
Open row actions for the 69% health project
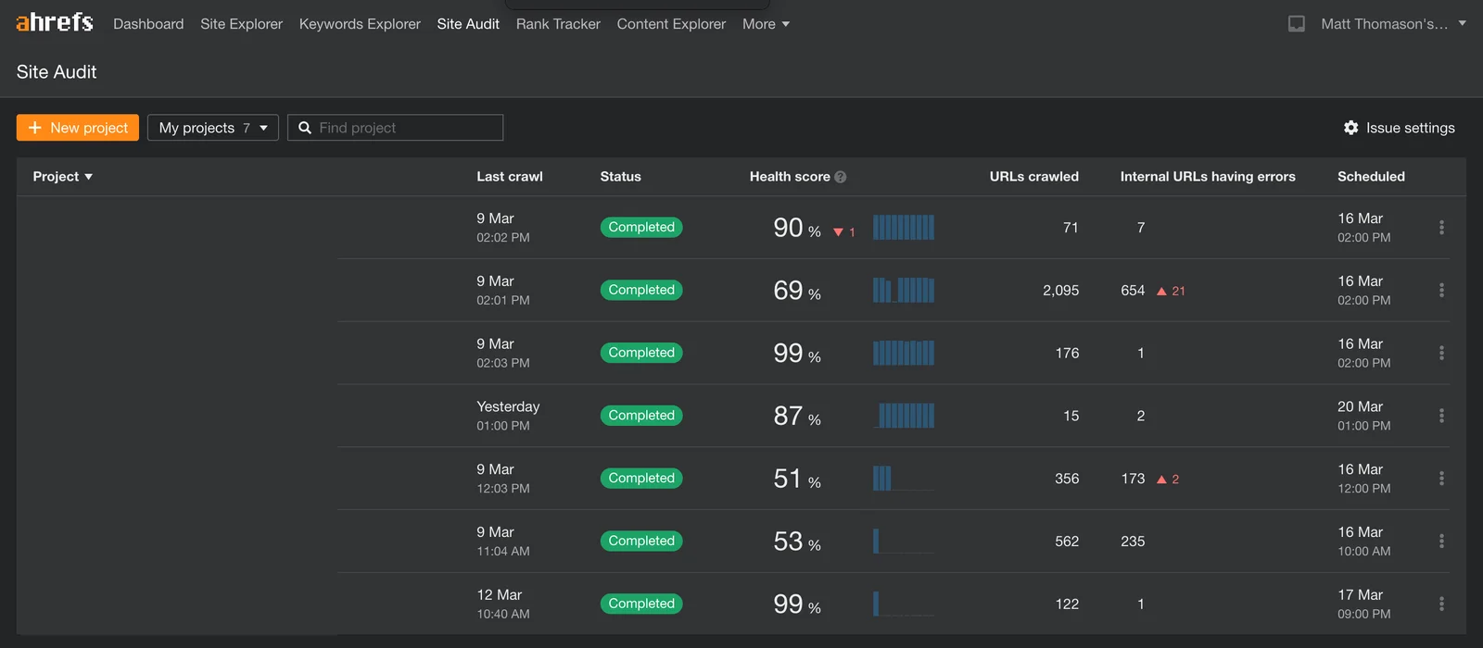click(x=1441, y=290)
